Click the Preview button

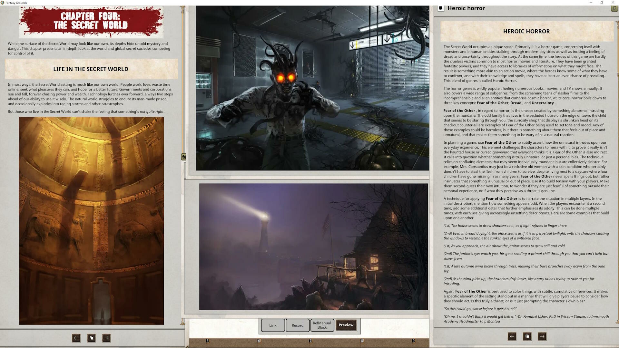tap(346, 325)
